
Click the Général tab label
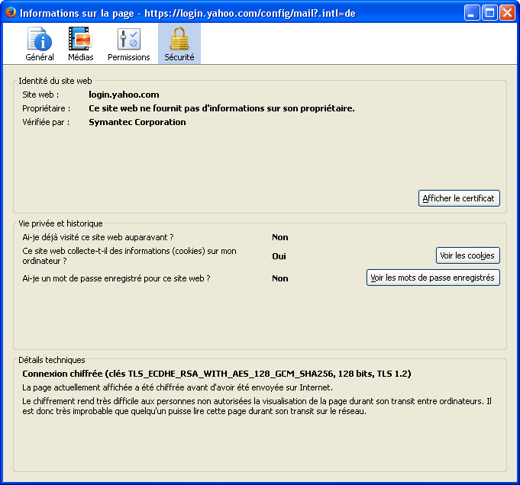[40, 57]
